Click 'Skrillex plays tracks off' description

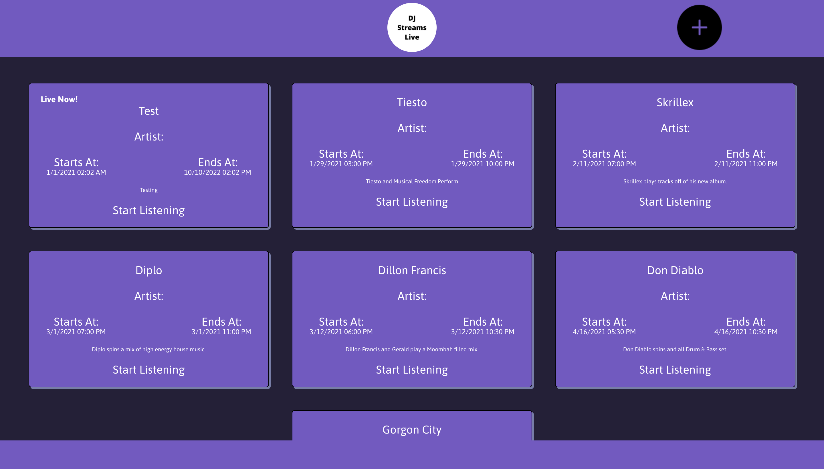pyautogui.click(x=675, y=181)
